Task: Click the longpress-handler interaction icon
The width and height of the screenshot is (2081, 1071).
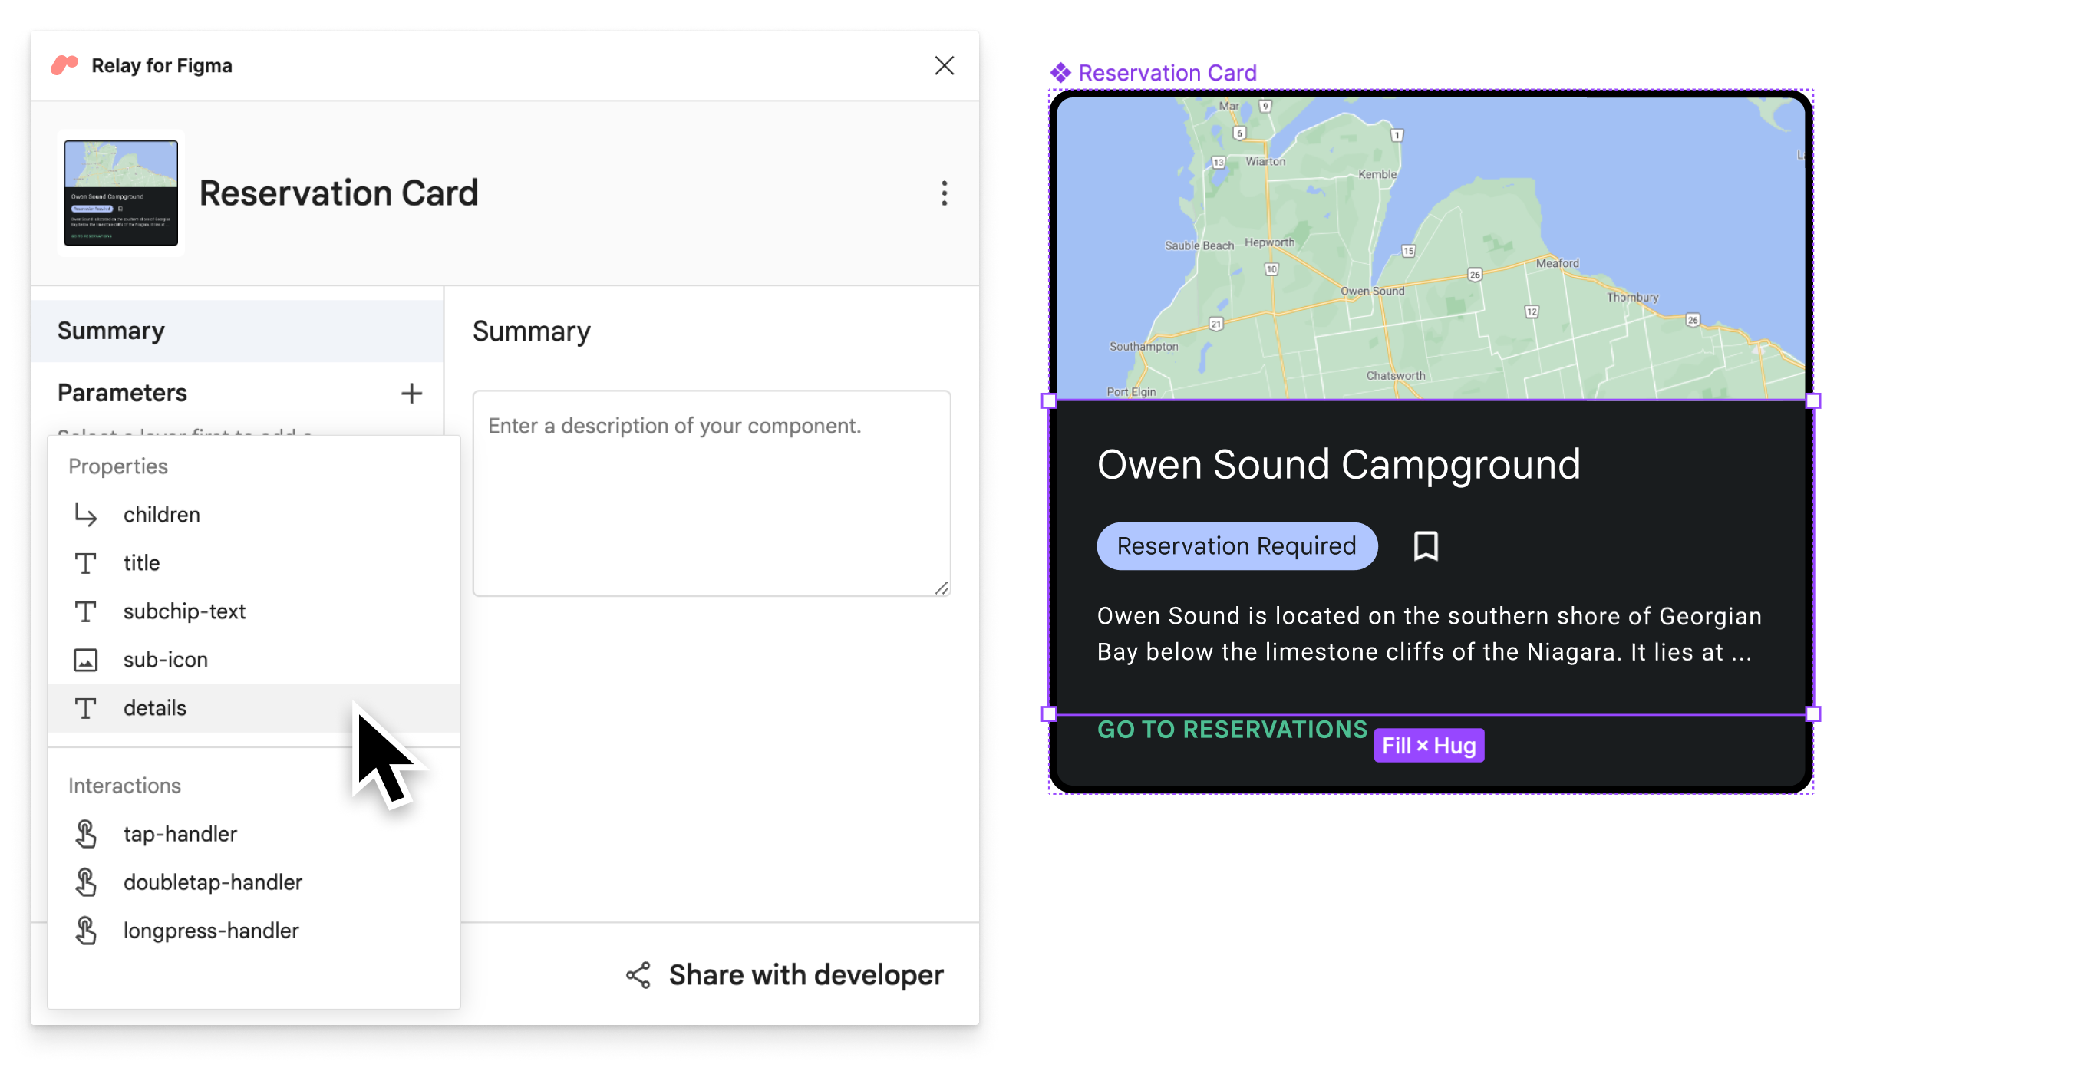Action: (86, 929)
